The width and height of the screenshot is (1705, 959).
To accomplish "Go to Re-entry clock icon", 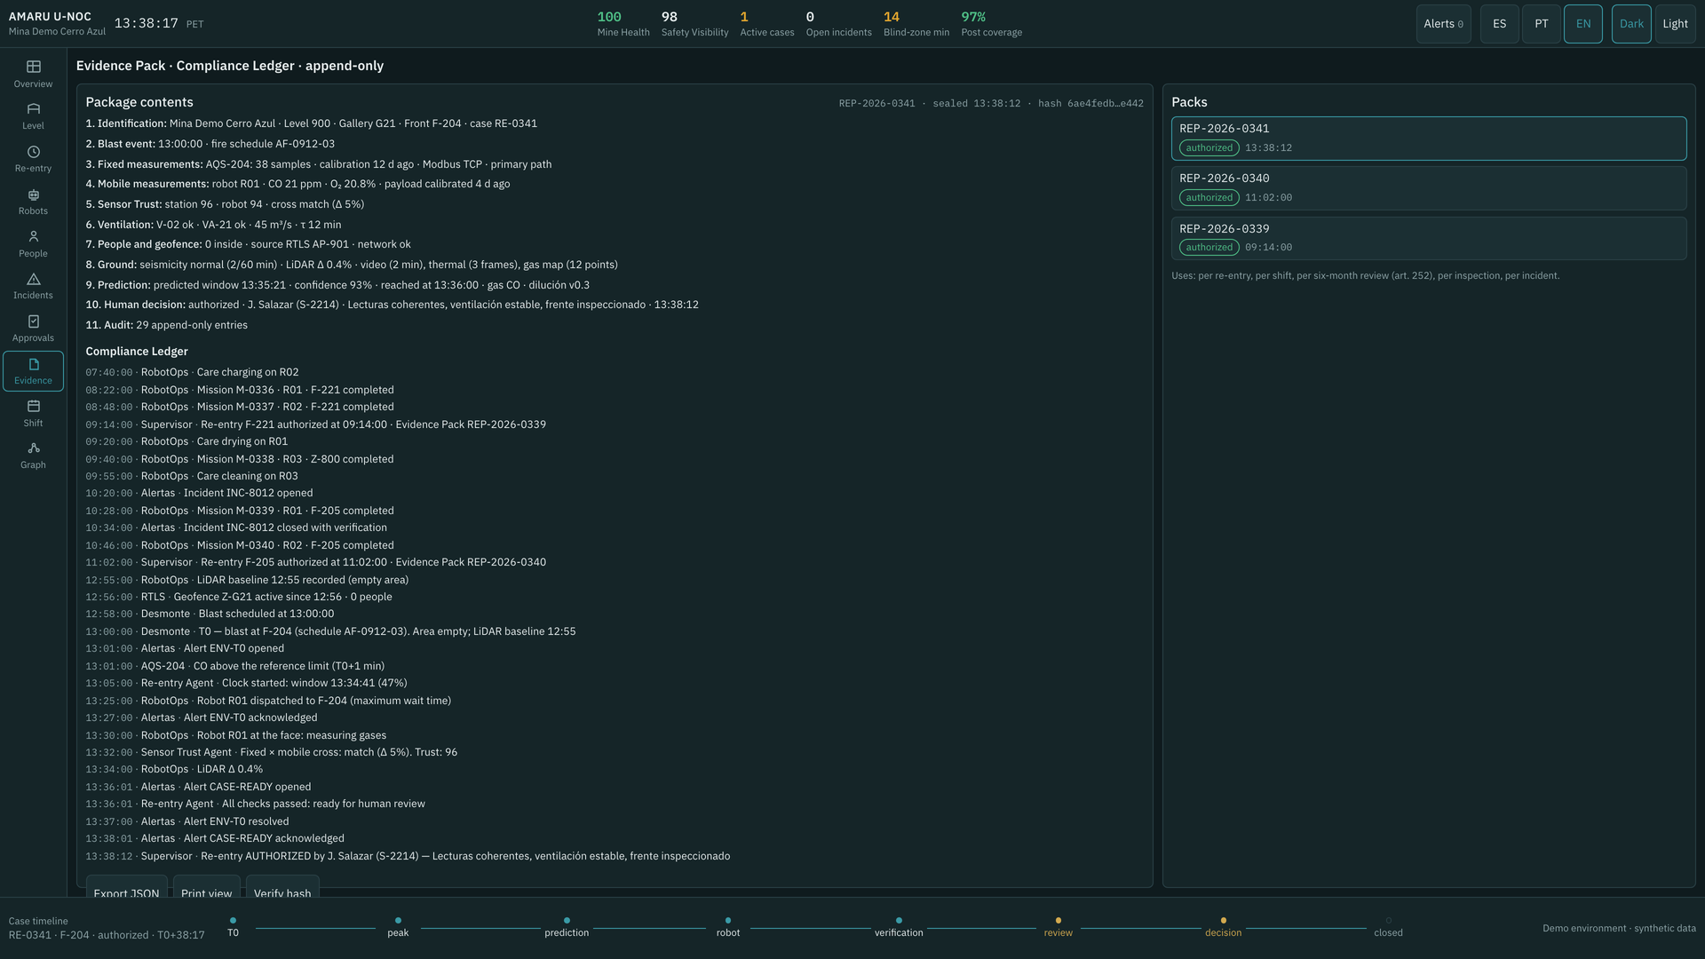I will pos(33,159).
